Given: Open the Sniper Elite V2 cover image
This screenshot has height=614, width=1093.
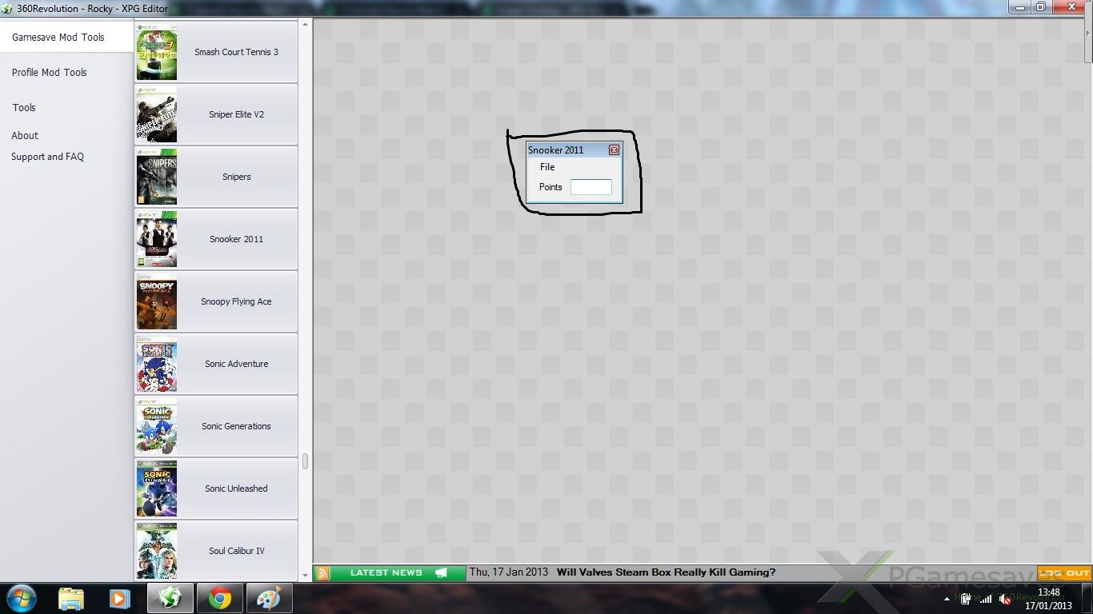Looking at the screenshot, I should tap(157, 114).
